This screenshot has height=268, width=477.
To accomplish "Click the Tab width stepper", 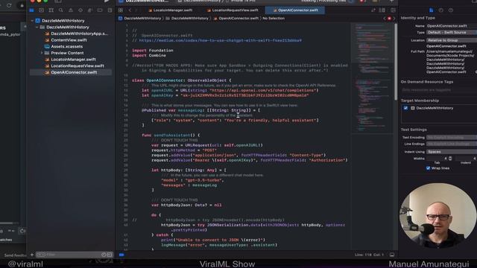I will click(450, 159).
